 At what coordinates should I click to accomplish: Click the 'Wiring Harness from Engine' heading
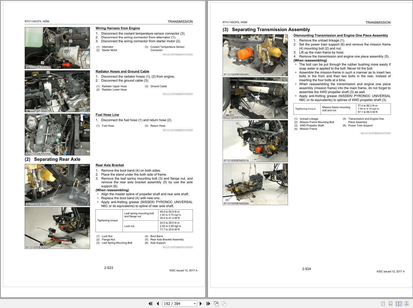coord(118,28)
